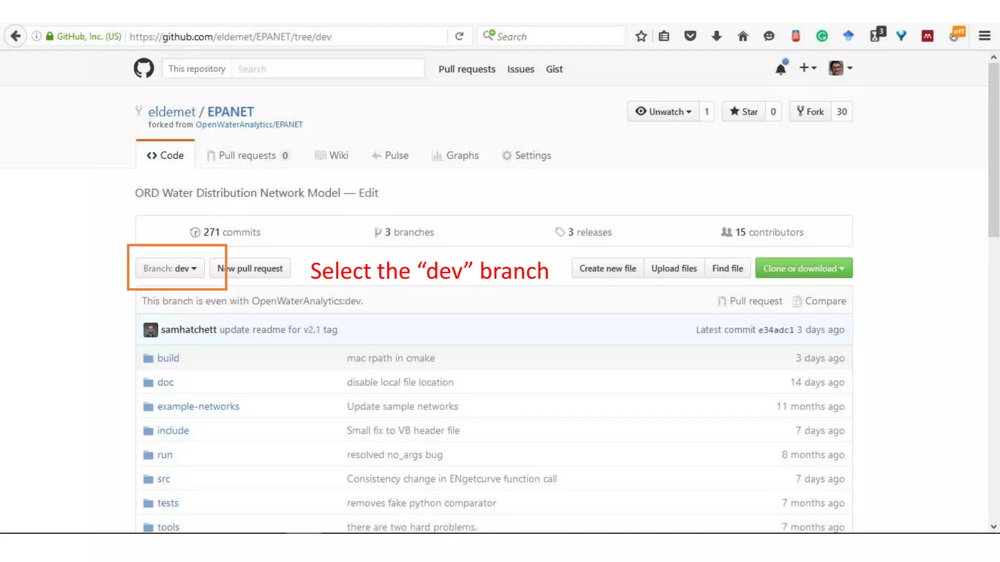
Task: View the 3 releases
Action: (x=583, y=232)
